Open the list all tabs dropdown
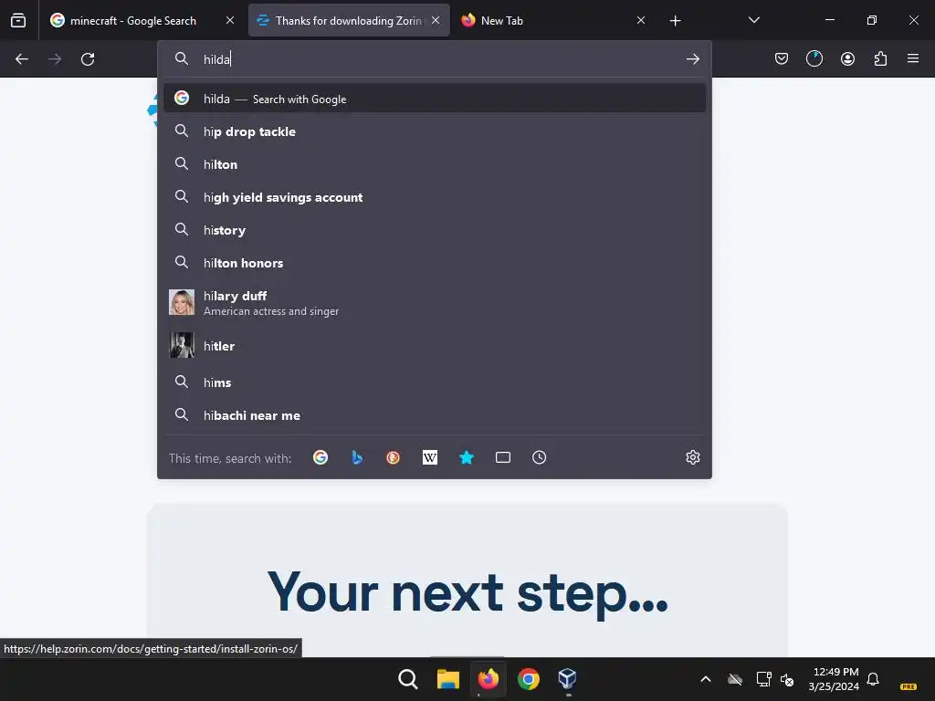Image resolution: width=935 pixels, height=701 pixels. pos(753,20)
